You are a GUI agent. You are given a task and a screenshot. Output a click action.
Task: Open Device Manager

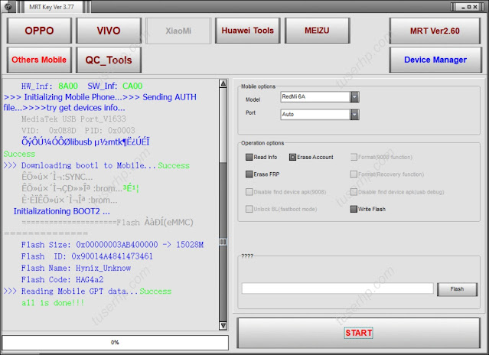point(435,60)
